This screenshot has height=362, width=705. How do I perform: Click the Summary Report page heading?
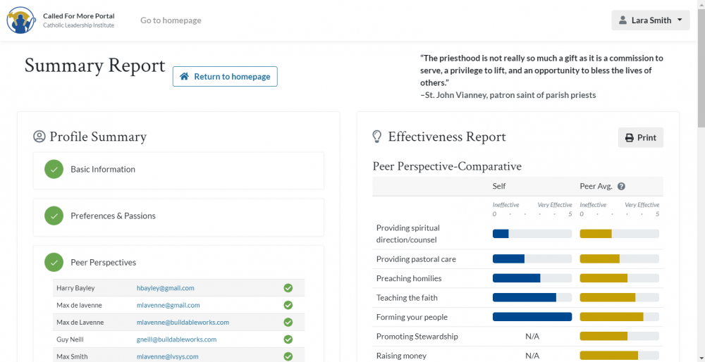tap(95, 65)
